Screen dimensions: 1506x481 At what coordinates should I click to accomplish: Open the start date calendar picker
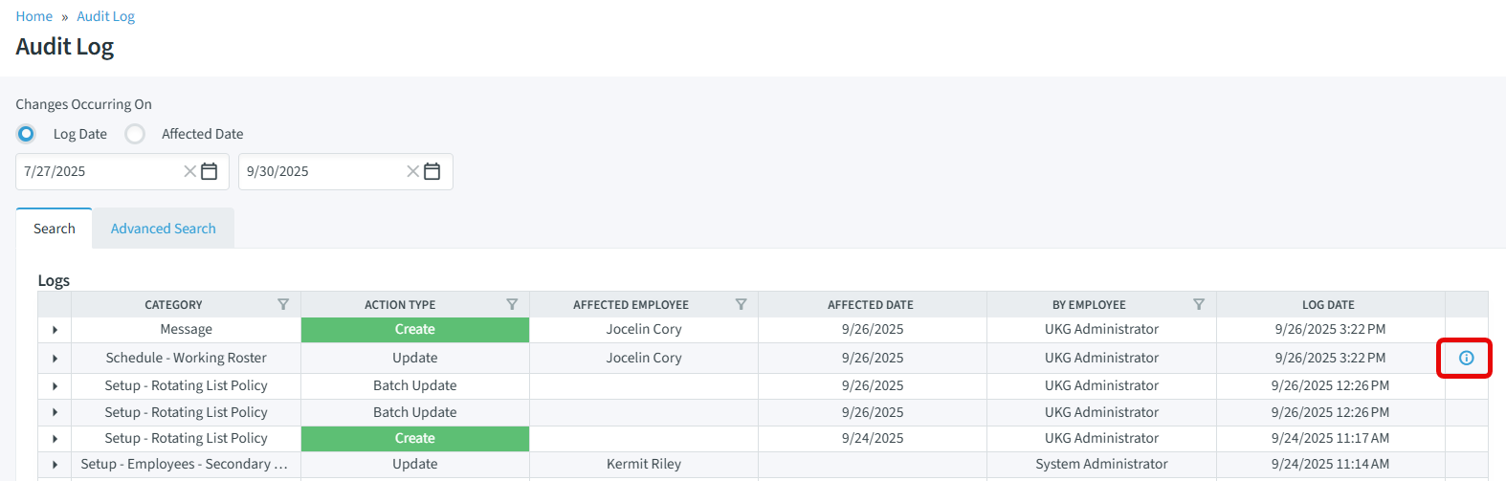point(210,171)
